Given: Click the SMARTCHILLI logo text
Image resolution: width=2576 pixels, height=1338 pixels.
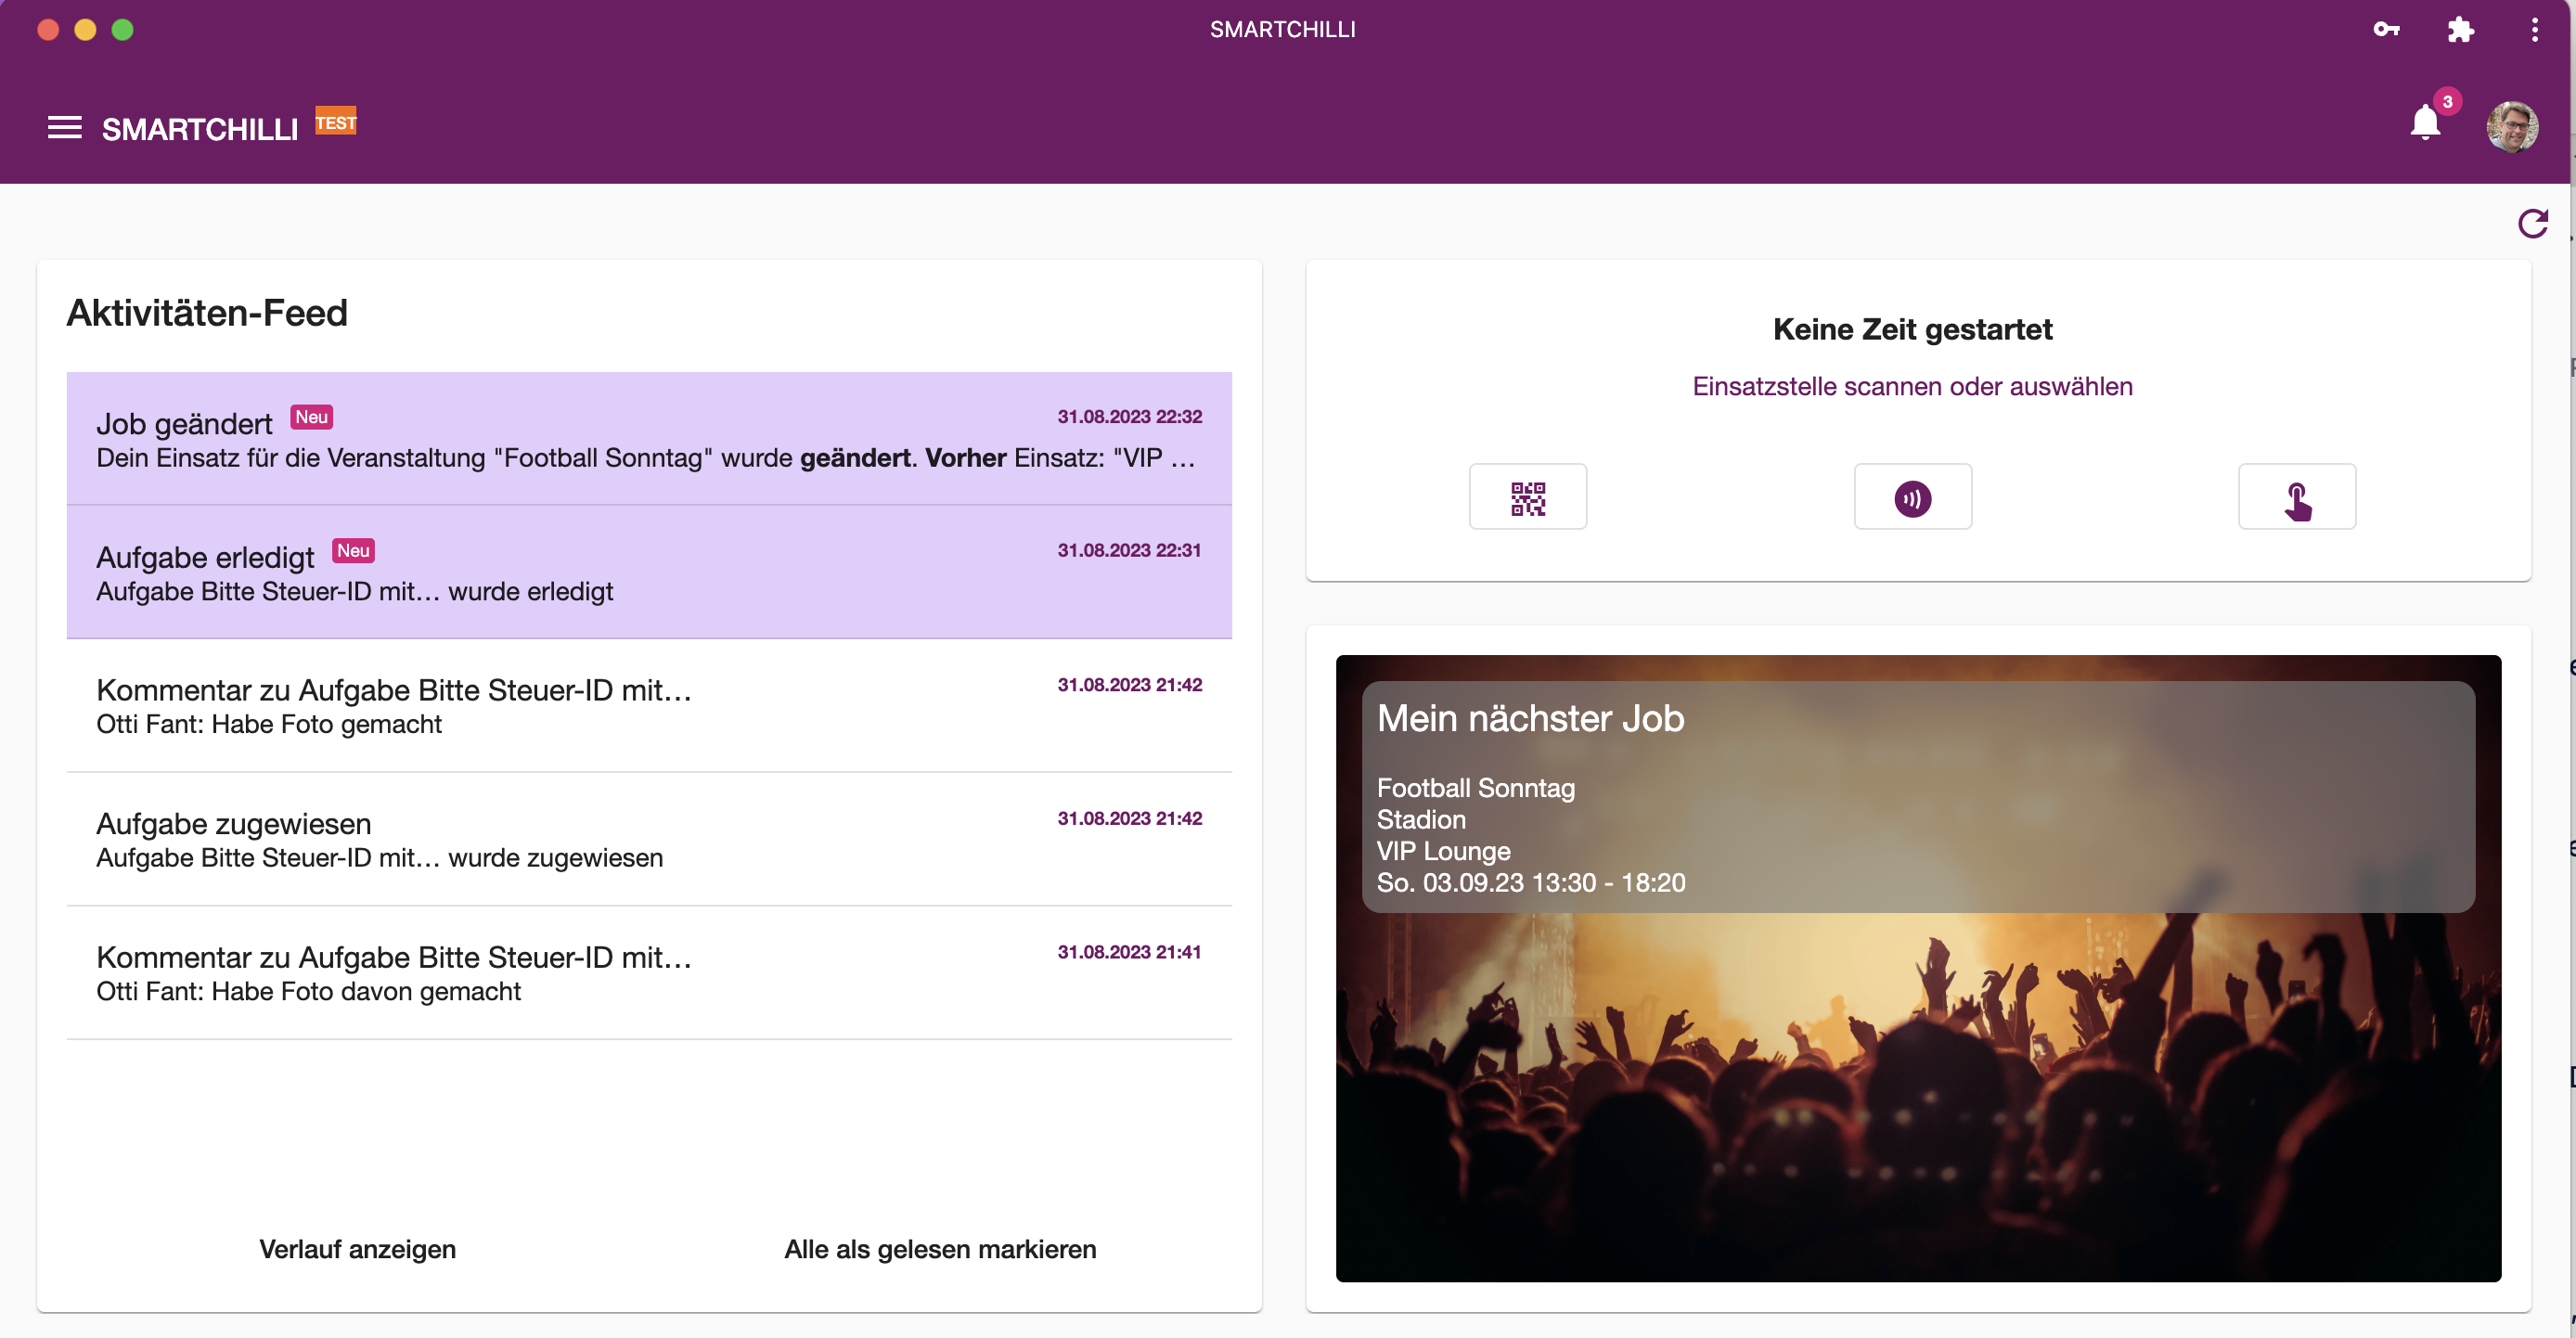Looking at the screenshot, I should (200, 129).
